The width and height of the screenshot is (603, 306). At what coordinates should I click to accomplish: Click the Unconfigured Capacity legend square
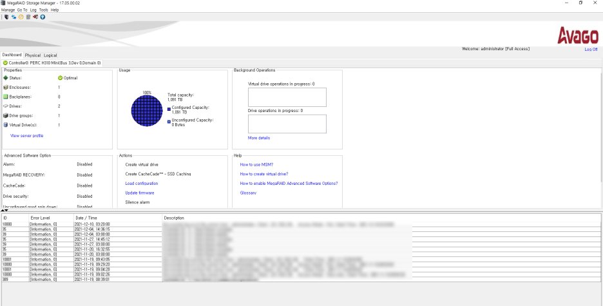click(169, 122)
